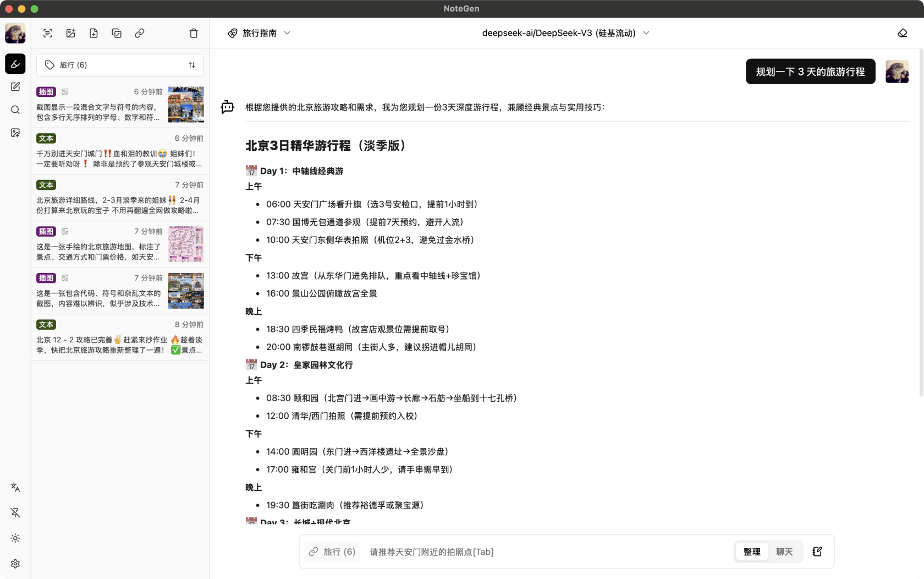
Task: Select the 整理 tab in the input bar
Action: tap(751, 551)
